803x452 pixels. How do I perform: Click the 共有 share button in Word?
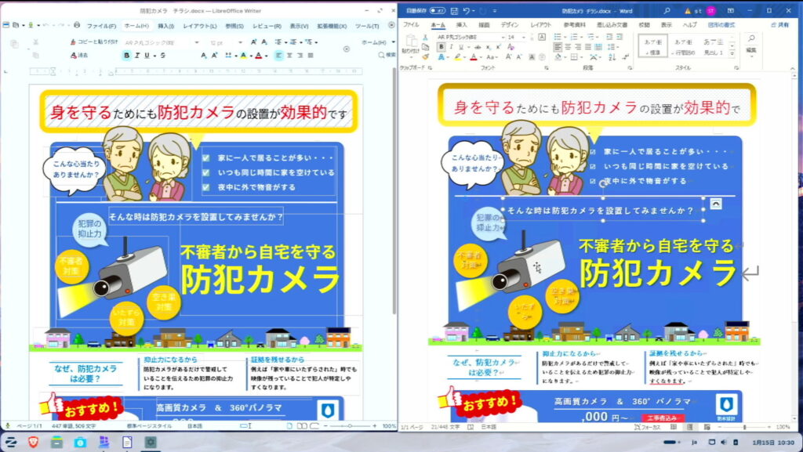tap(778, 25)
